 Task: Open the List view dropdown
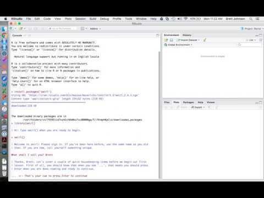point(251,40)
